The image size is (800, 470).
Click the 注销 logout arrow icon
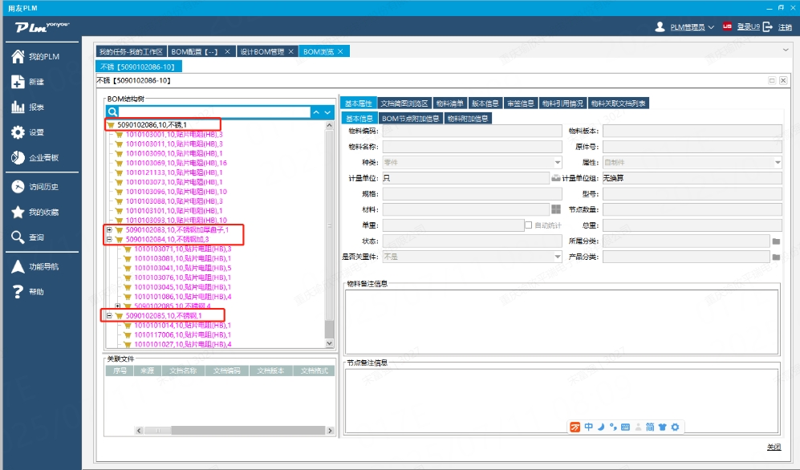[x=768, y=26]
